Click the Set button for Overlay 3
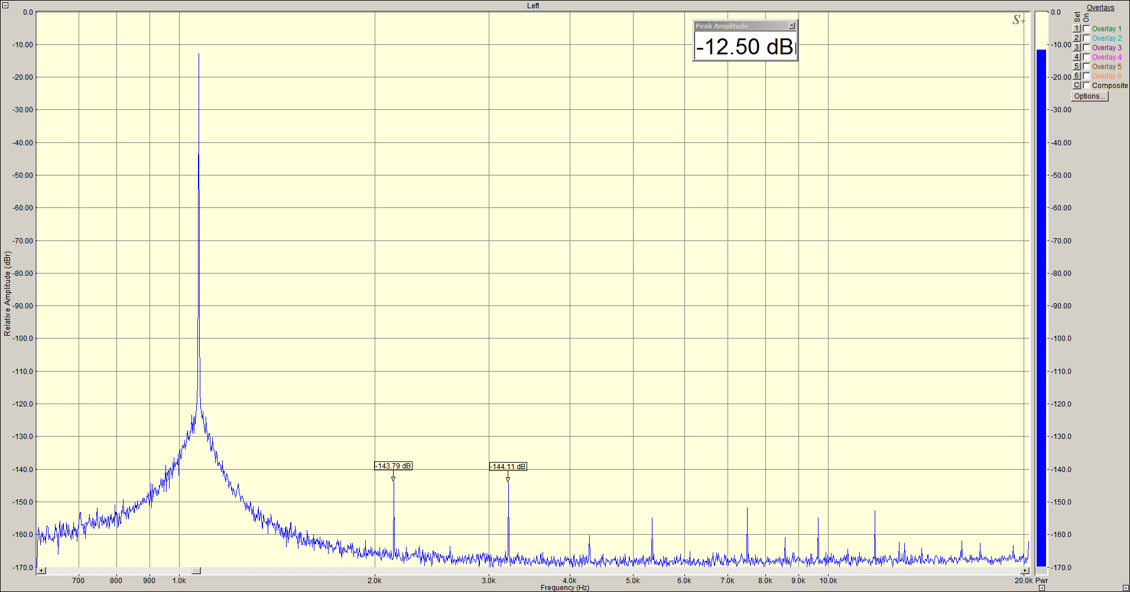Image resolution: width=1130 pixels, height=592 pixels. point(1077,47)
